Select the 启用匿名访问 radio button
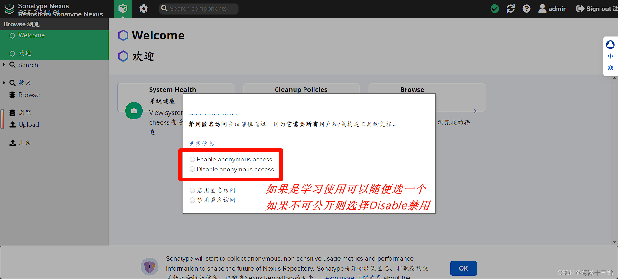The height and width of the screenshot is (279, 618). (x=192, y=190)
